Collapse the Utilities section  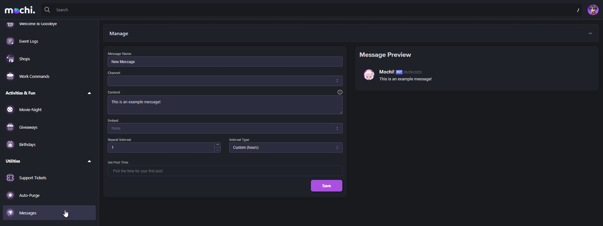(x=89, y=161)
